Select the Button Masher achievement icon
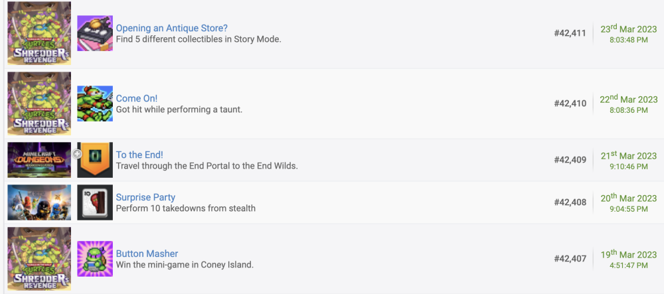The width and height of the screenshot is (664, 294). pyautogui.click(x=95, y=259)
